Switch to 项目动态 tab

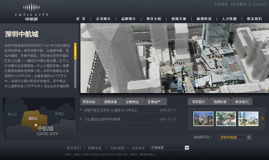(91, 102)
